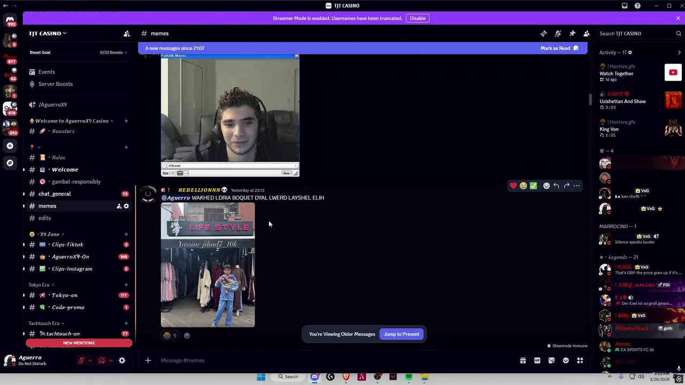Jump to Present
The image size is (685, 385).
click(x=401, y=334)
